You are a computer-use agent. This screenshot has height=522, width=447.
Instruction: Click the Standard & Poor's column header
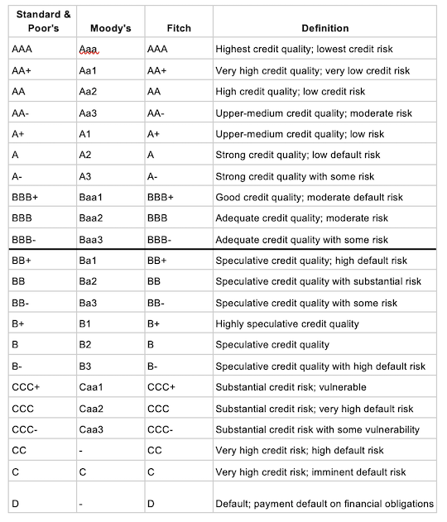click(43, 22)
